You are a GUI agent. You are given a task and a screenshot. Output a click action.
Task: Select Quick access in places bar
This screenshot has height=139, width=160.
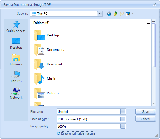16,27
